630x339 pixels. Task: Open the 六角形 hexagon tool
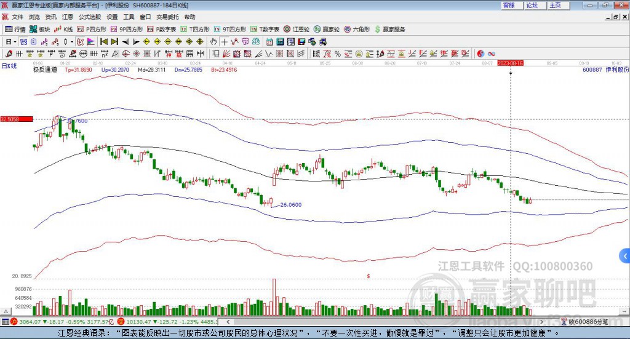[357, 30]
